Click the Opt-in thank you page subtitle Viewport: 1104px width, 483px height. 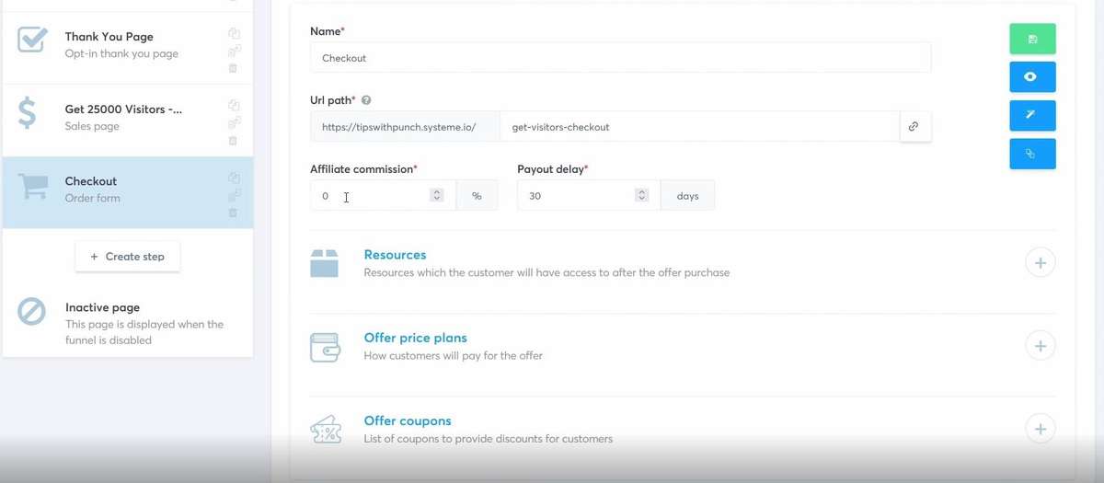121,53
